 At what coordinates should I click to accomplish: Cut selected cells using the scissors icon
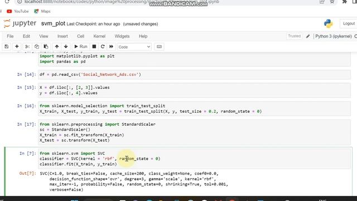click(x=27, y=46)
